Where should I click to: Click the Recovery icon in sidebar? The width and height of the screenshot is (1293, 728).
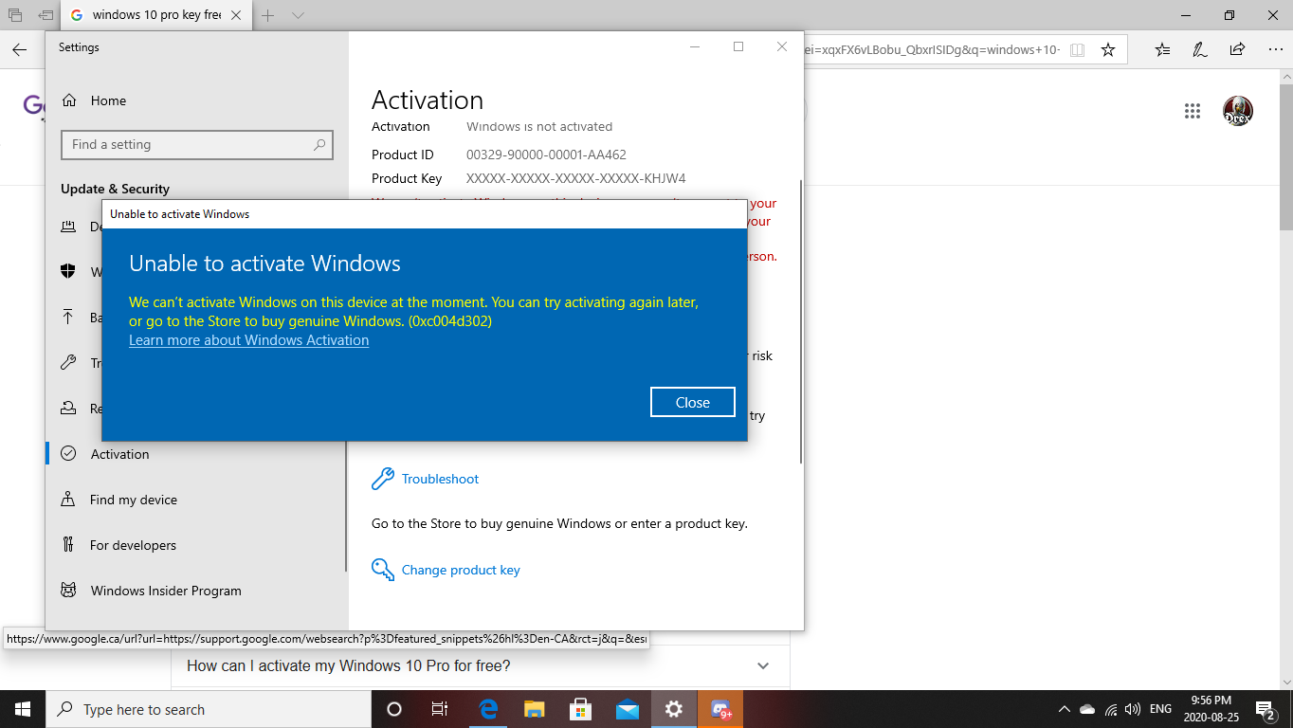click(x=68, y=408)
